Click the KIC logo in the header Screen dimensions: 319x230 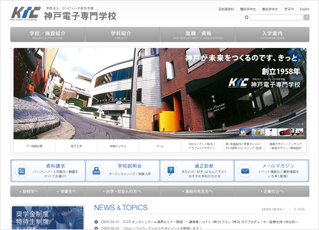coord(26,13)
